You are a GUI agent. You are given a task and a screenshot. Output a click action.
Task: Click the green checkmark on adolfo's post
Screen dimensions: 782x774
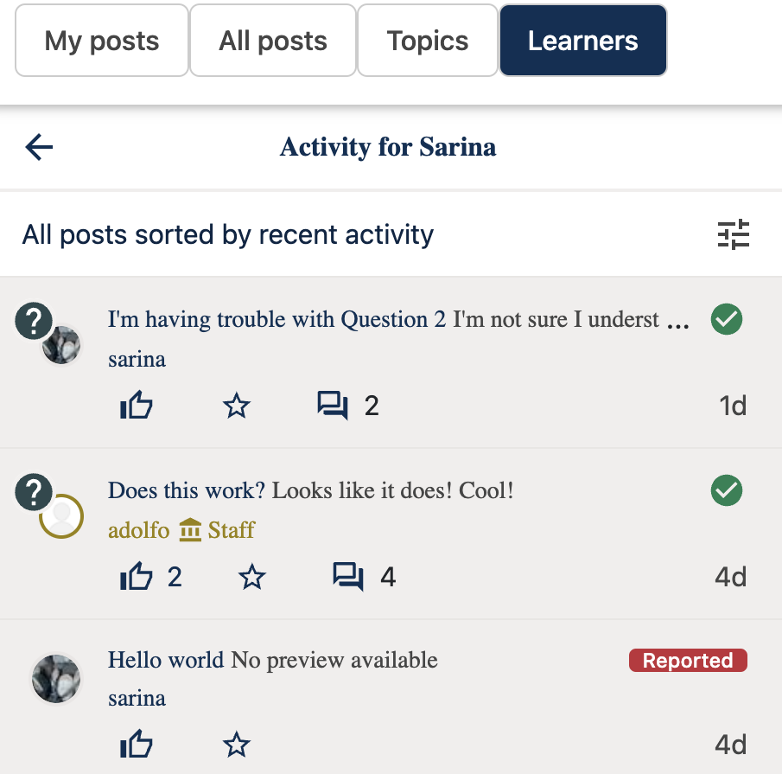click(726, 490)
